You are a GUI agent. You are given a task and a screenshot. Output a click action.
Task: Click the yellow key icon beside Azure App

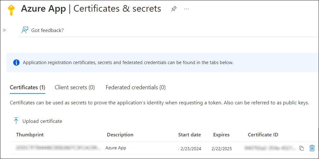pos(11,10)
